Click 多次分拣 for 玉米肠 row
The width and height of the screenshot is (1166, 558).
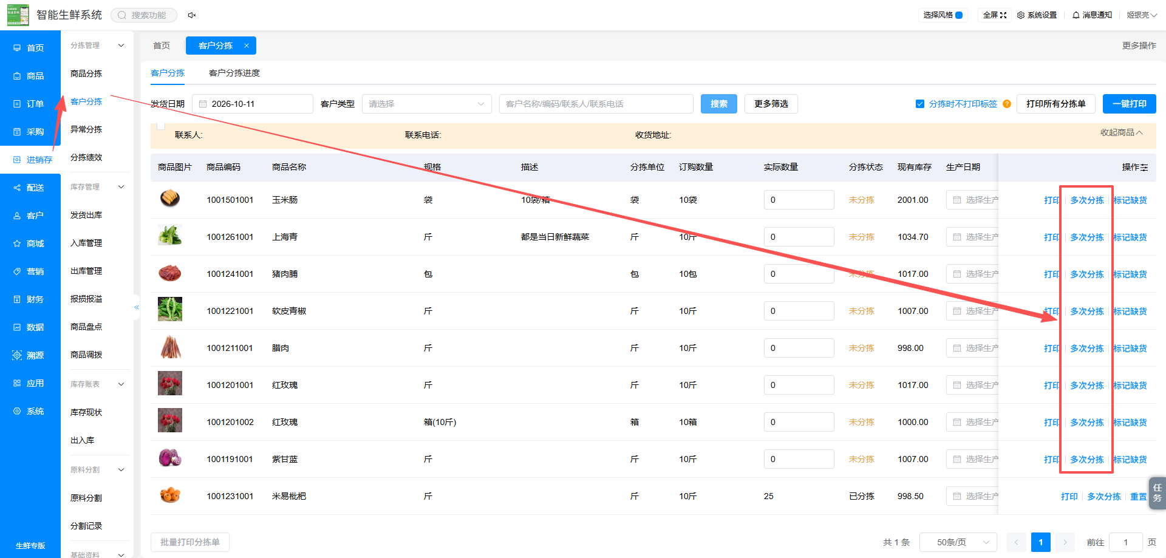(x=1087, y=200)
